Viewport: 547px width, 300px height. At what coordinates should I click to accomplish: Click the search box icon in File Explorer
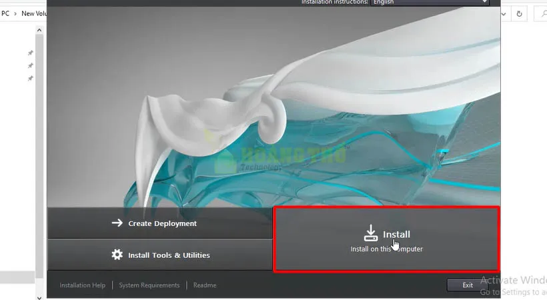click(544, 14)
